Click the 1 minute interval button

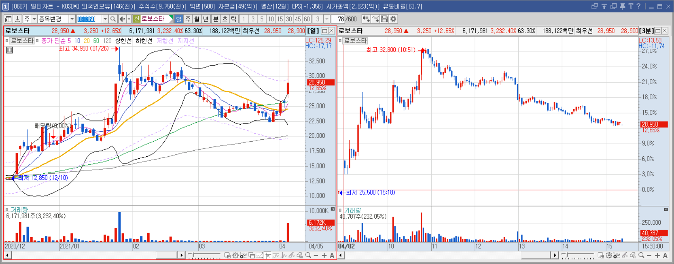243,19
